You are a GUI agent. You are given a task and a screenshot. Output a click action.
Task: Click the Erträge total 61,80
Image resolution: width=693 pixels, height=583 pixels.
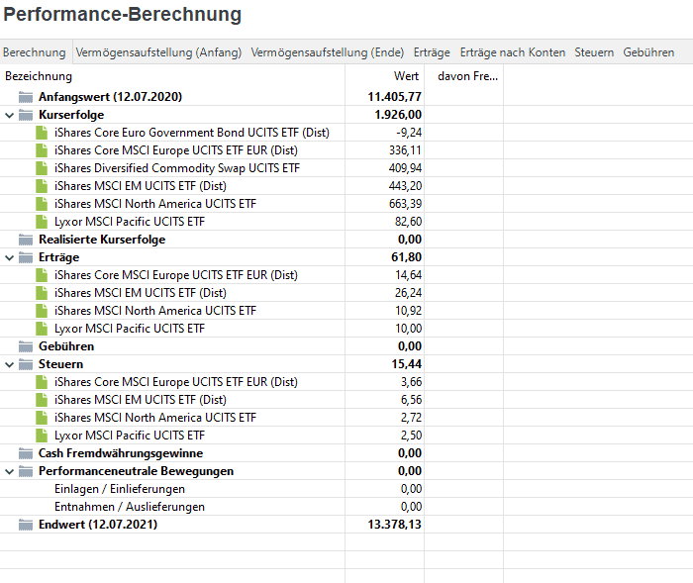[x=406, y=257]
